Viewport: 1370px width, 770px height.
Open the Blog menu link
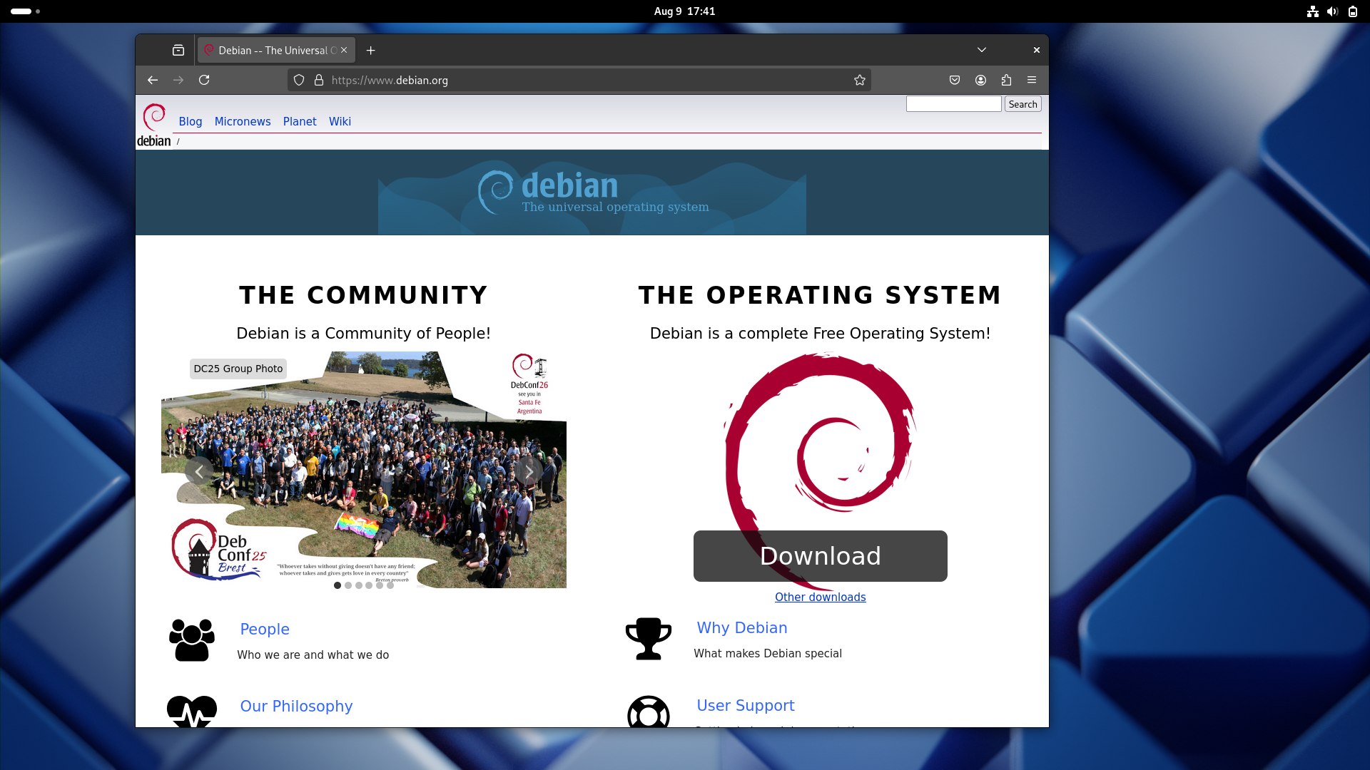(191, 121)
